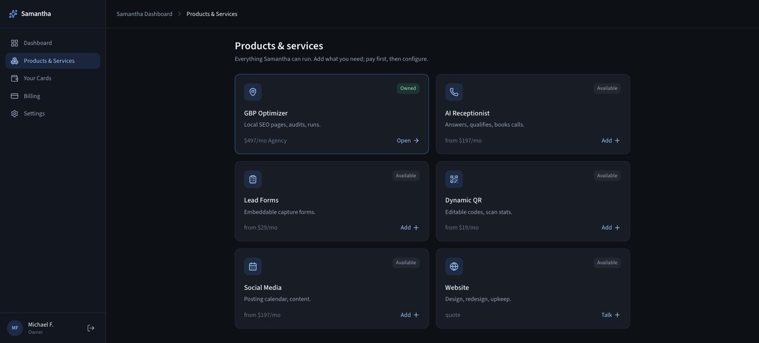Click the Dashboard grid icon in sidebar
The height and width of the screenshot is (343, 759).
[15, 43]
